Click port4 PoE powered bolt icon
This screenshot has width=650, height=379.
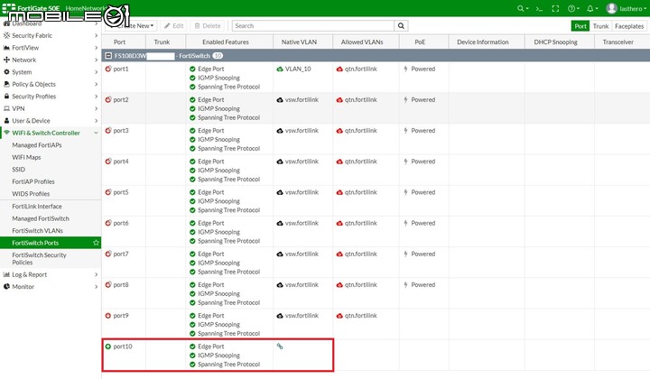click(x=406, y=162)
